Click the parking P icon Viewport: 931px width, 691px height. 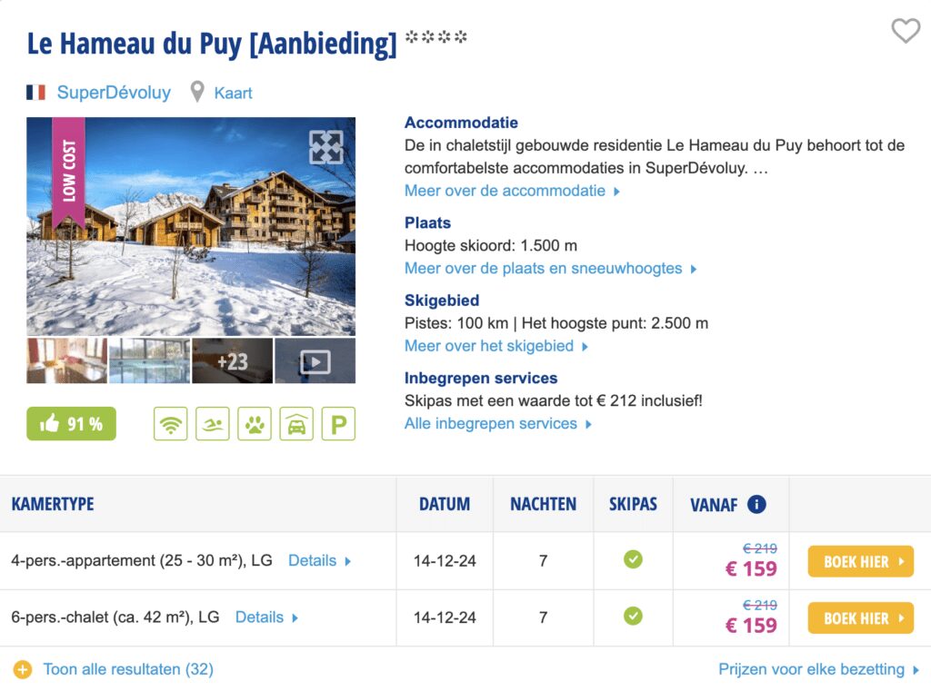[338, 424]
